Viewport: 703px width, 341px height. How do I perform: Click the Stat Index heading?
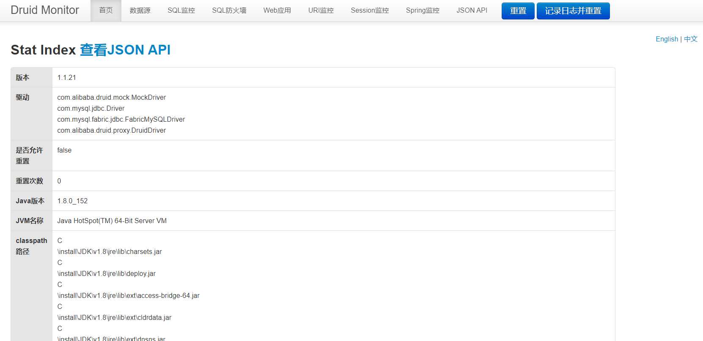43,50
